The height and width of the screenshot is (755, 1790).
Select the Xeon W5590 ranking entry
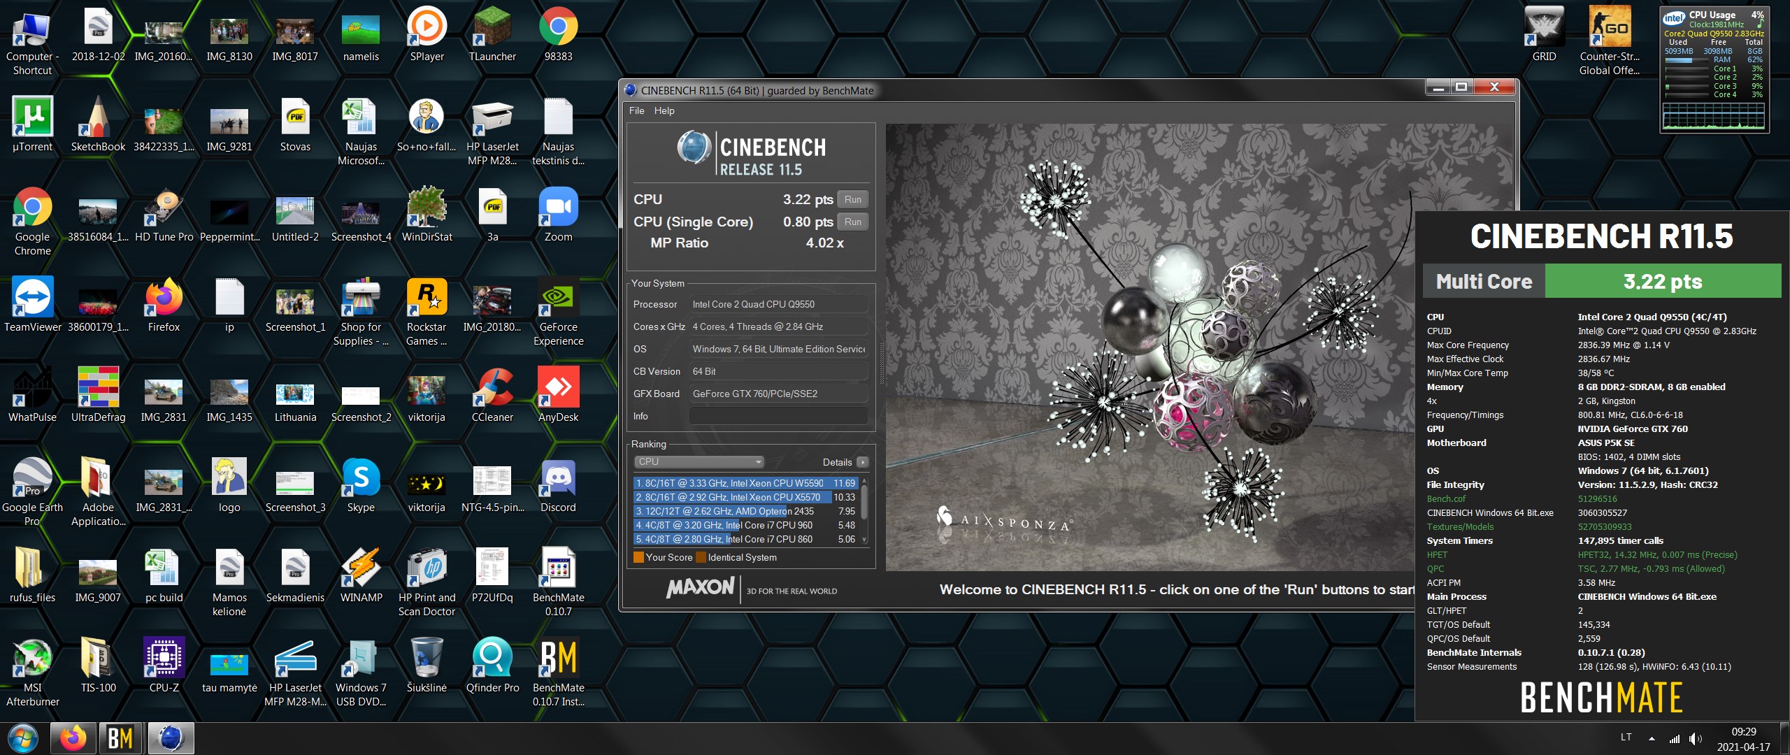point(745,483)
